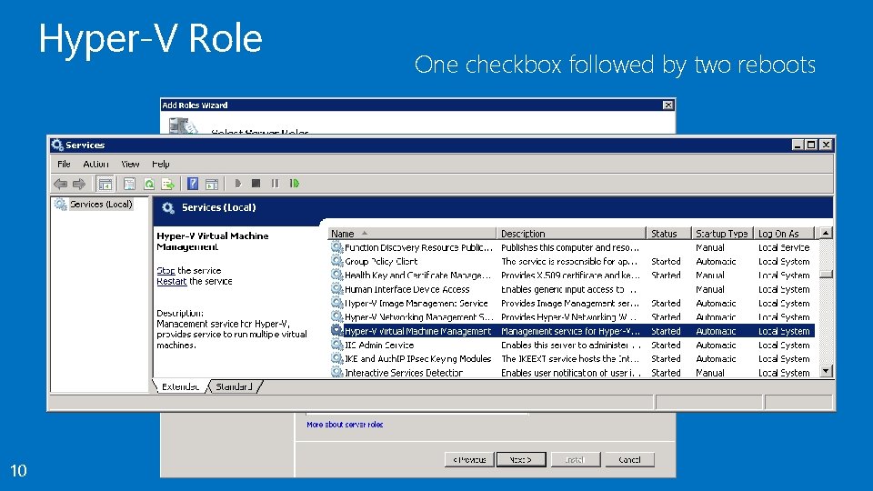Open the Action menu
The image size is (873, 491).
pos(95,165)
